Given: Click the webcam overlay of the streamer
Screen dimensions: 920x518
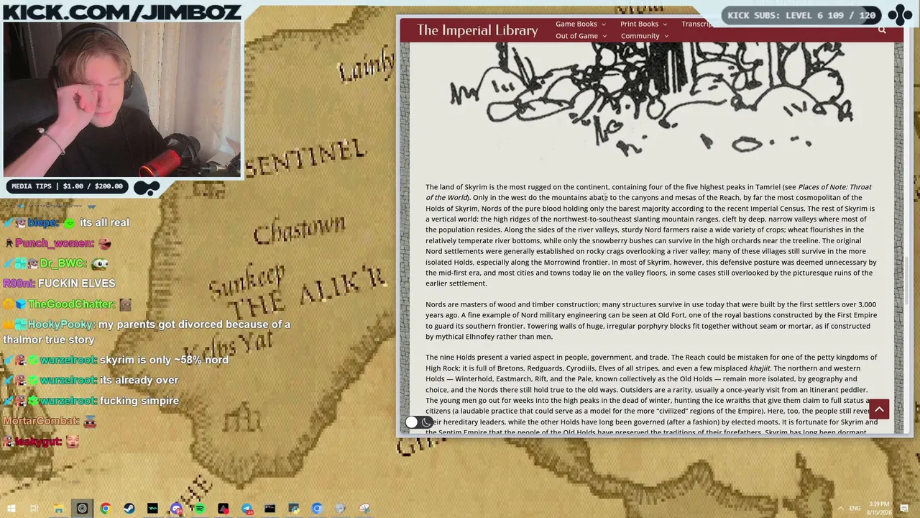Looking at the screenshot, I should click(x=121, y=99).
